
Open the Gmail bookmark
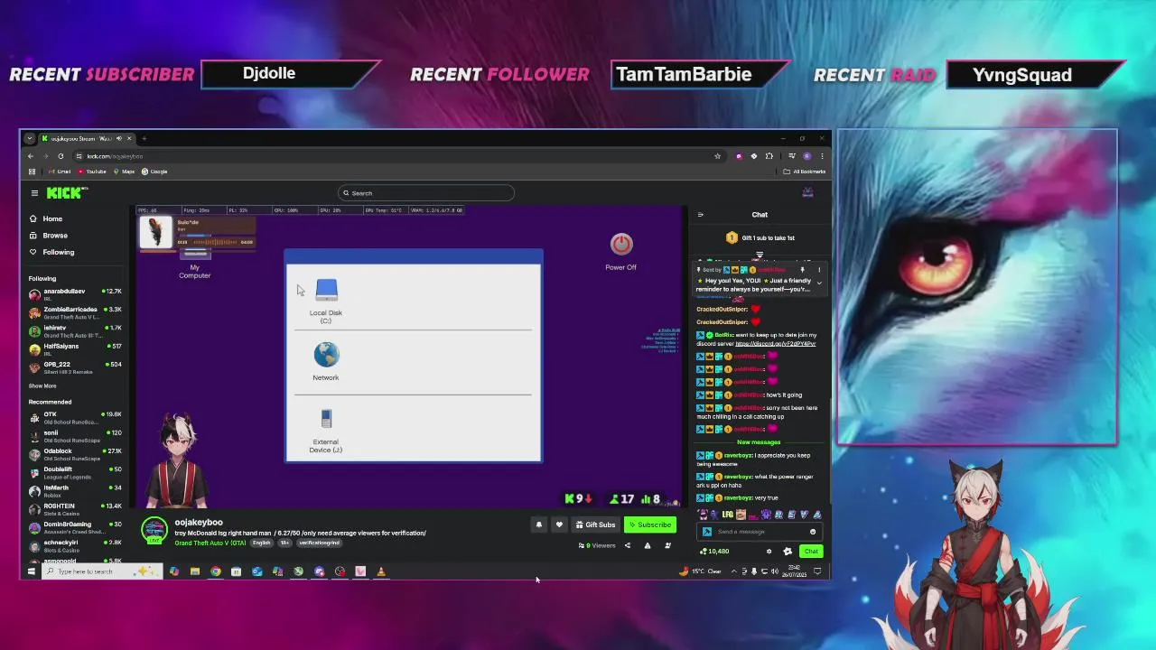pos(59,172)
